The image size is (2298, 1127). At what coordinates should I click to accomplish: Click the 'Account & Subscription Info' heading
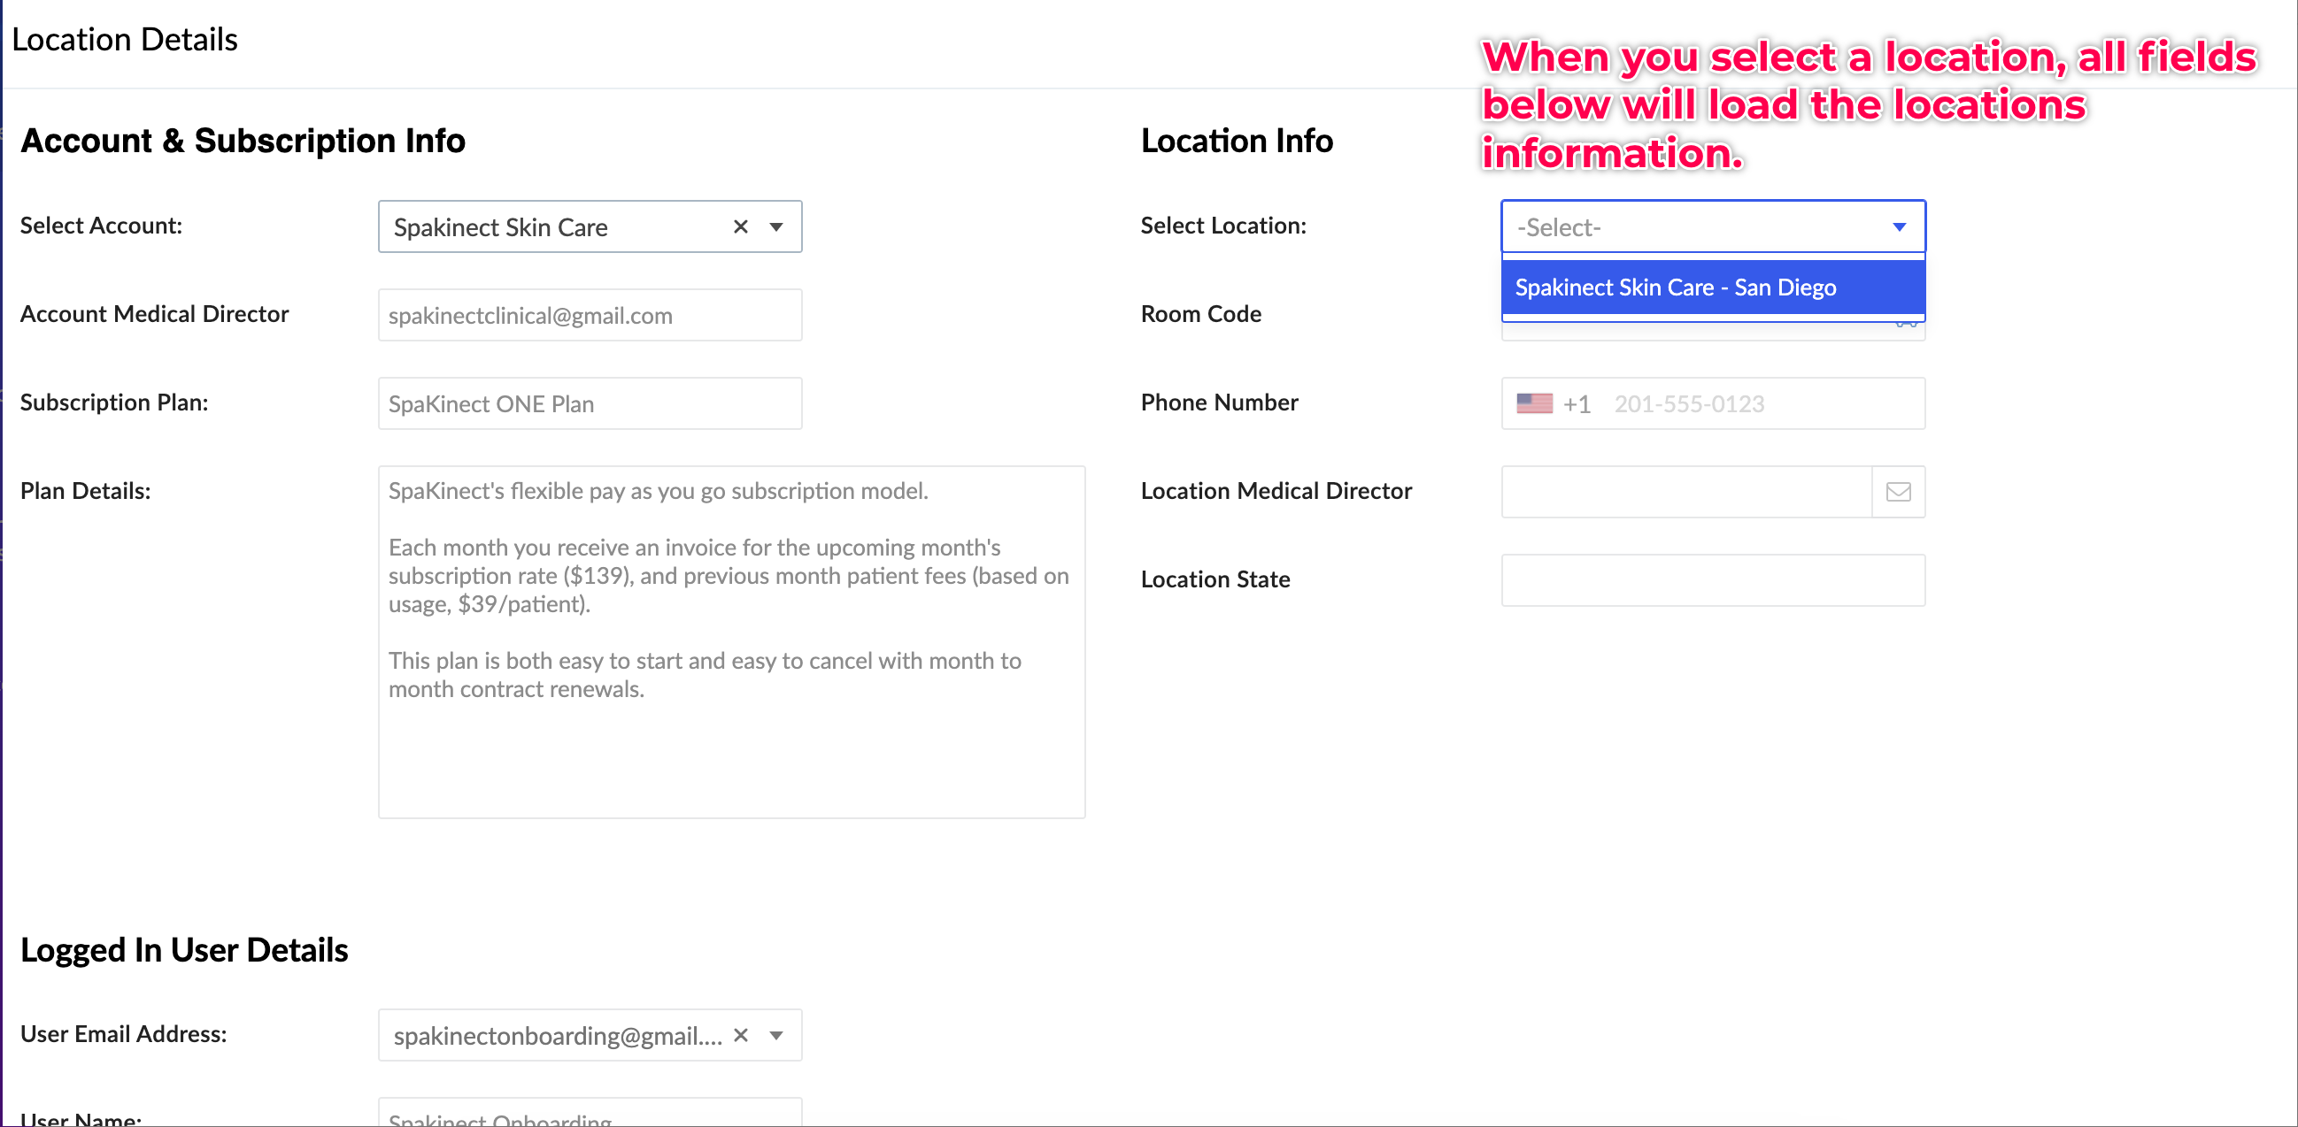[x=243, y=141]
